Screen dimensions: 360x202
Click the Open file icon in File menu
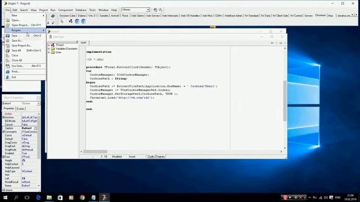click(8, 20)
